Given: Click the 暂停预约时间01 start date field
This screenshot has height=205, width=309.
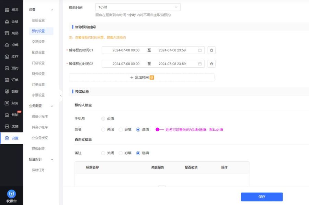Looking at the screenshot, I should pos(126,50).
